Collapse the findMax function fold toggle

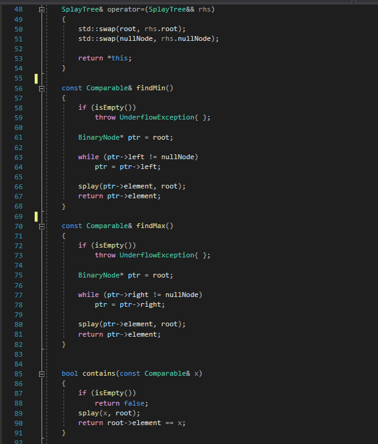pyautogui.click(x=42, y=226)
